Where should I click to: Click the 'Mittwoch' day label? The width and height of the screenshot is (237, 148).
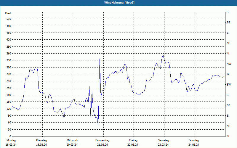[72, 140]
